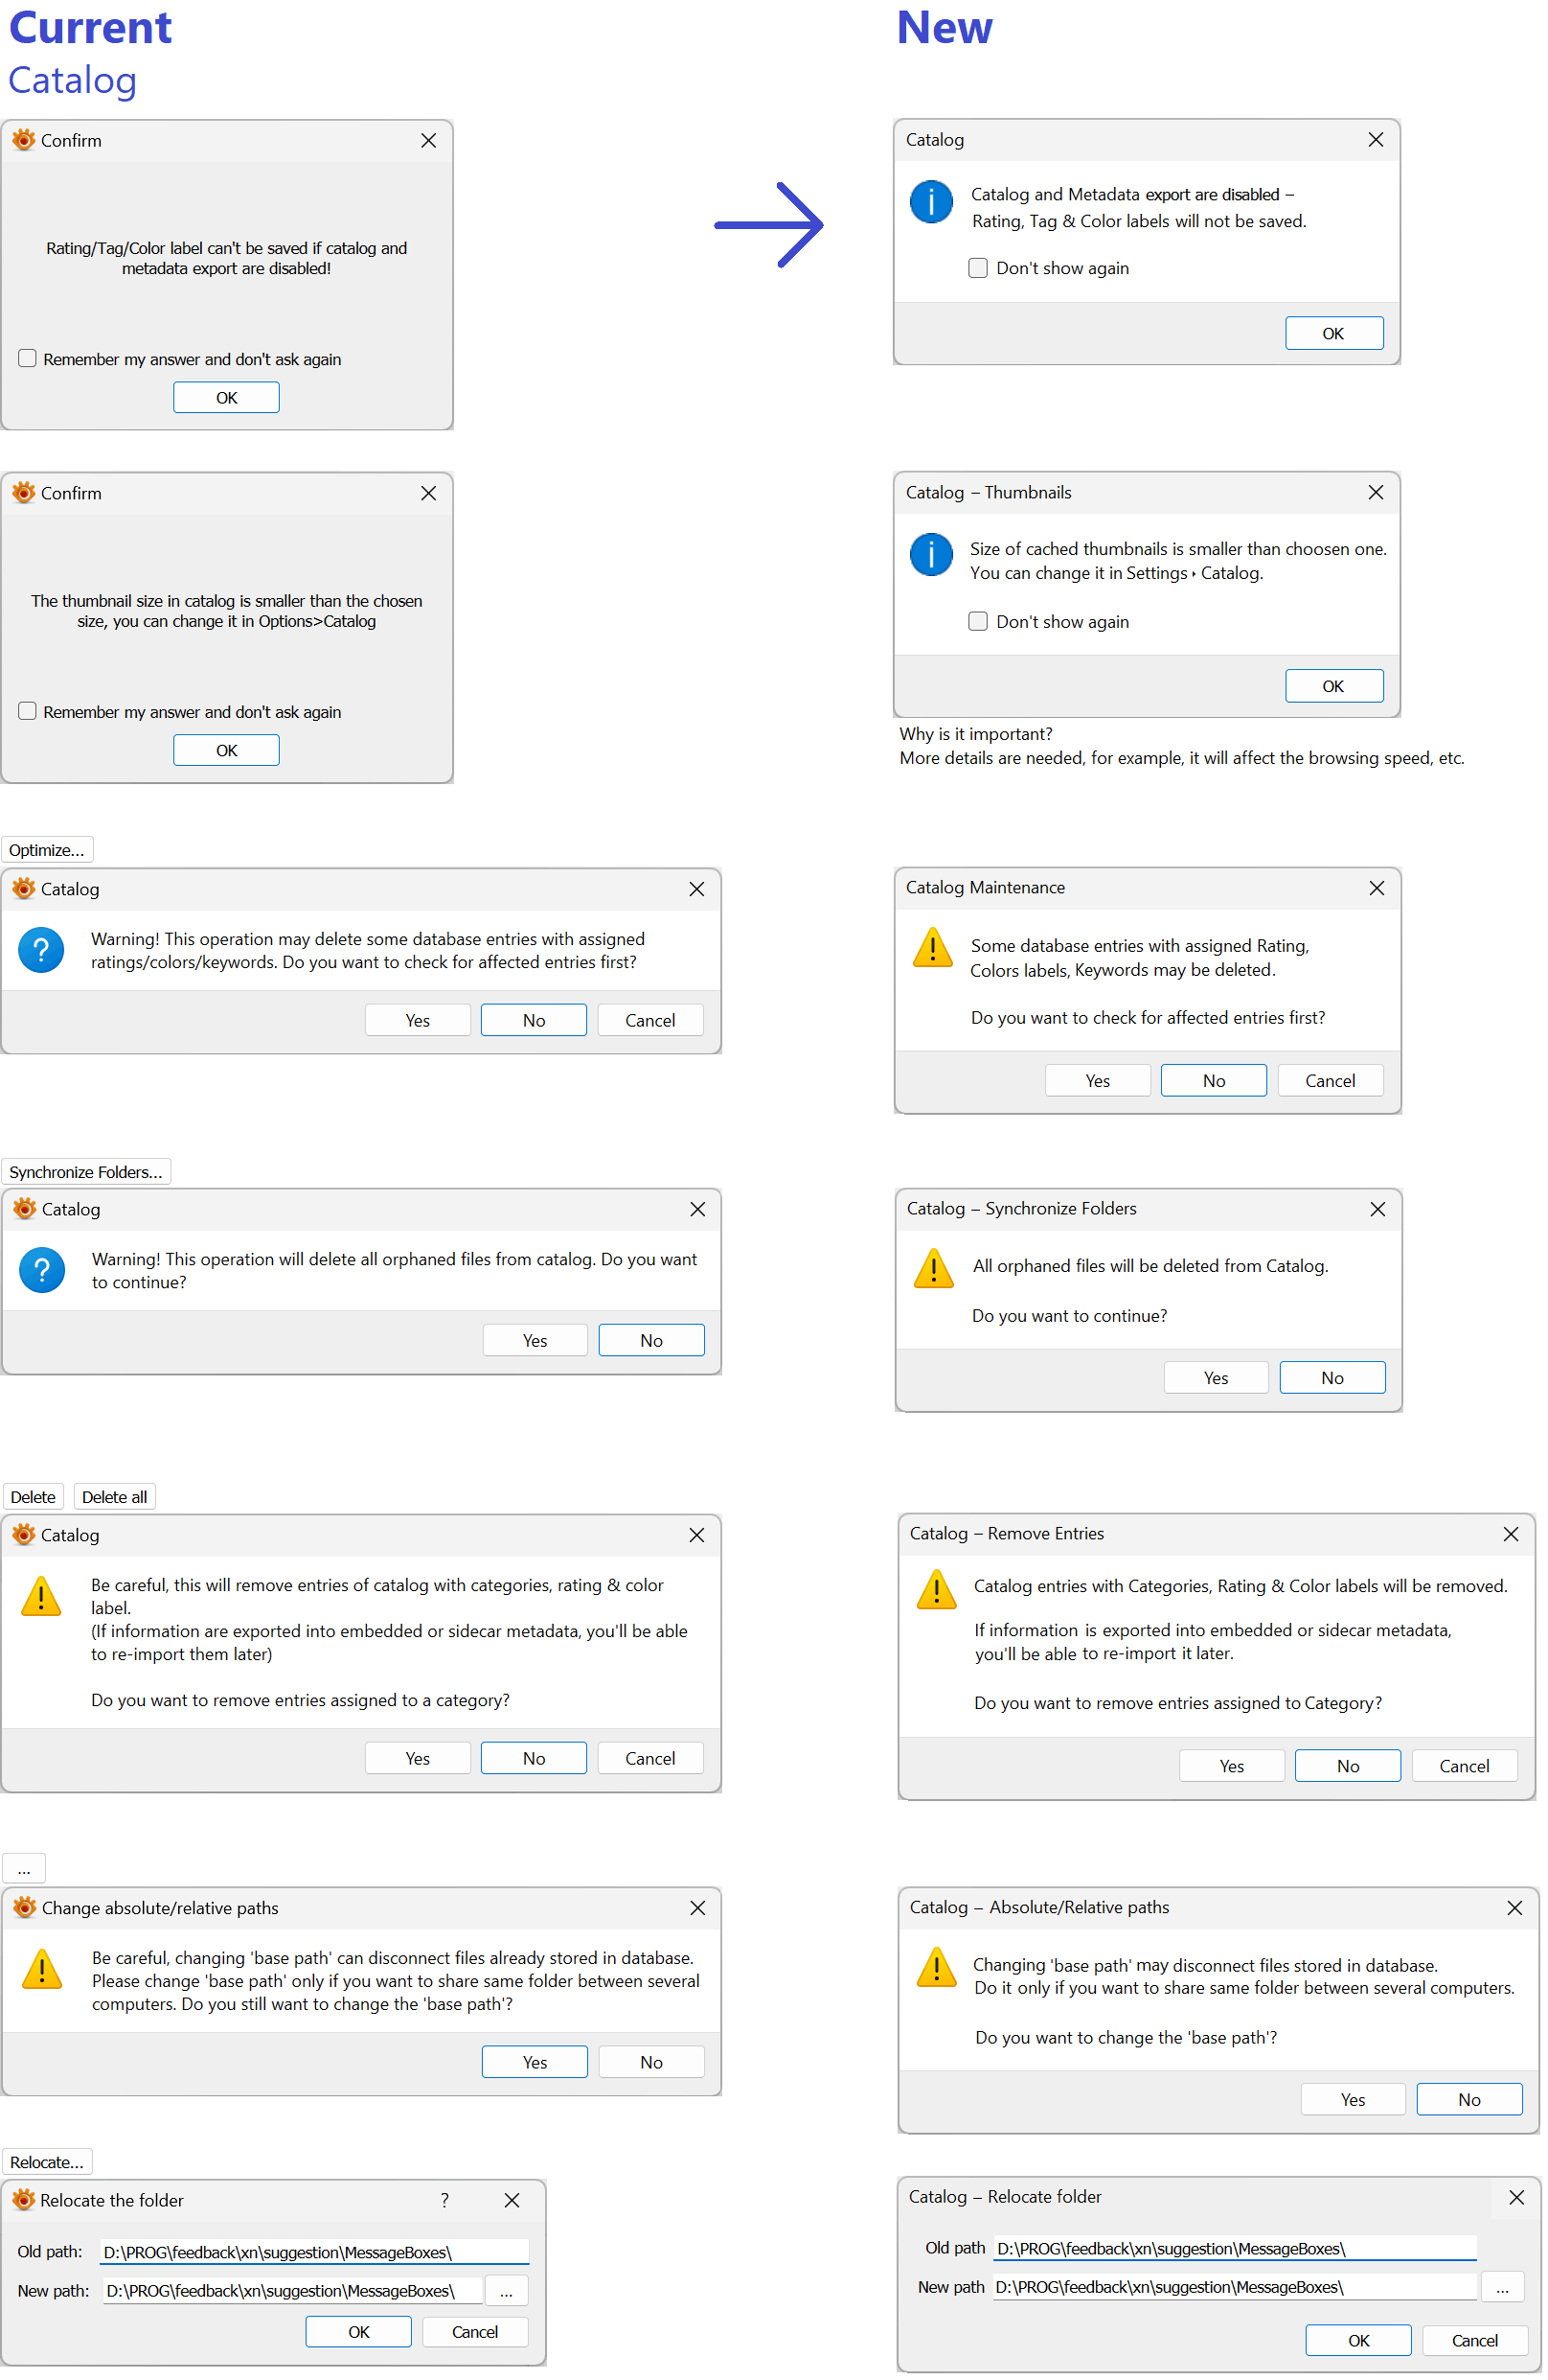1548x2380 pixels.
Task: Click warning icon in Catalog – Synchronize Folders dialog
Action: pyautogui.click(x=933, y=1268)
